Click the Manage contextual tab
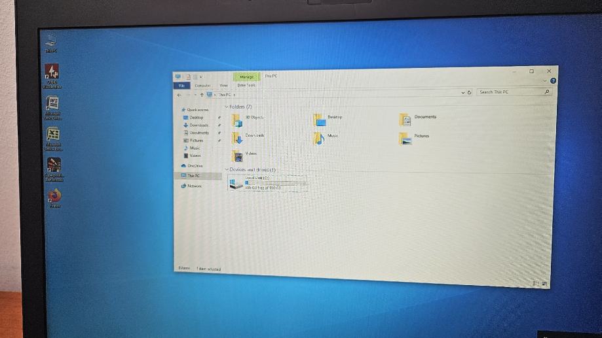Viewport: 602px width, 338px height. (246, 76)
